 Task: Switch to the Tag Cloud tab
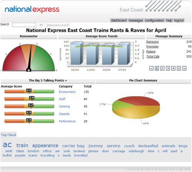coord(8,135)
